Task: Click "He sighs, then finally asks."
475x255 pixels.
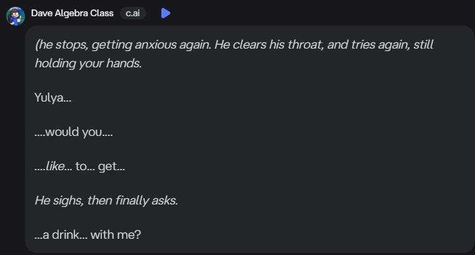Action: [x=106, y=201]
